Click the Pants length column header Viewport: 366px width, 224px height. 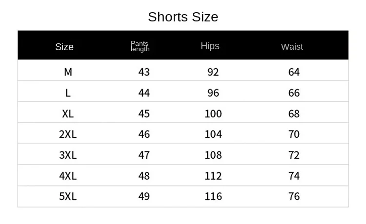pyautogui.click(x=140, y=46)
